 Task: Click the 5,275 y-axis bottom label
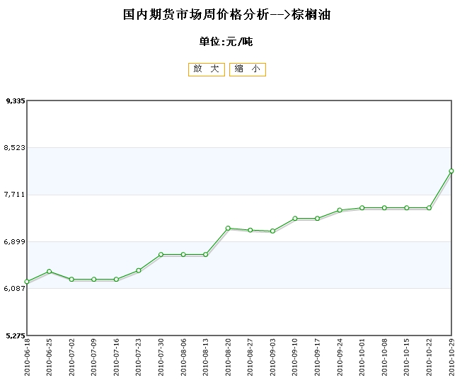15,335
